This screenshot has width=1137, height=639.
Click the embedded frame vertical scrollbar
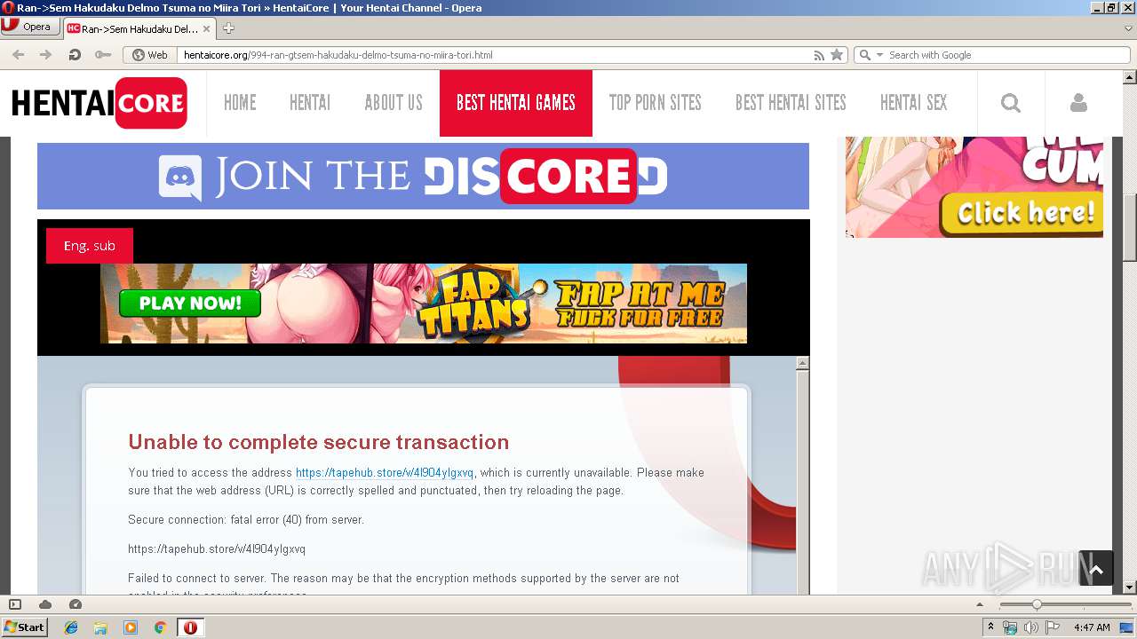[x=803, y=482]
